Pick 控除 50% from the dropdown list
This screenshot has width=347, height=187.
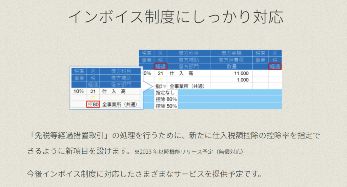pyautogui.click(x=166, y=106)
